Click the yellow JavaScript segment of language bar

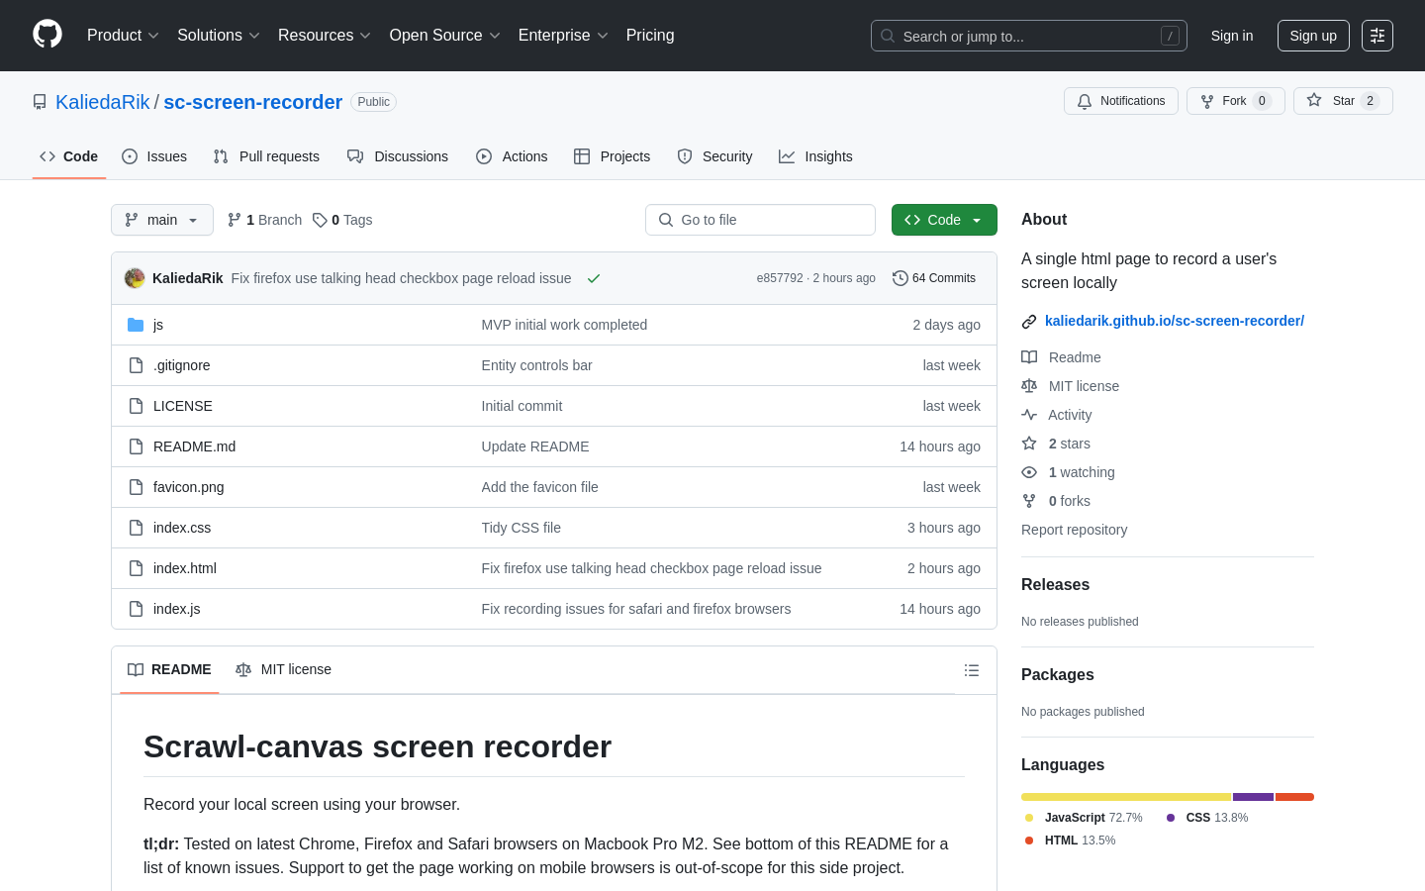tap(1126, 797)
